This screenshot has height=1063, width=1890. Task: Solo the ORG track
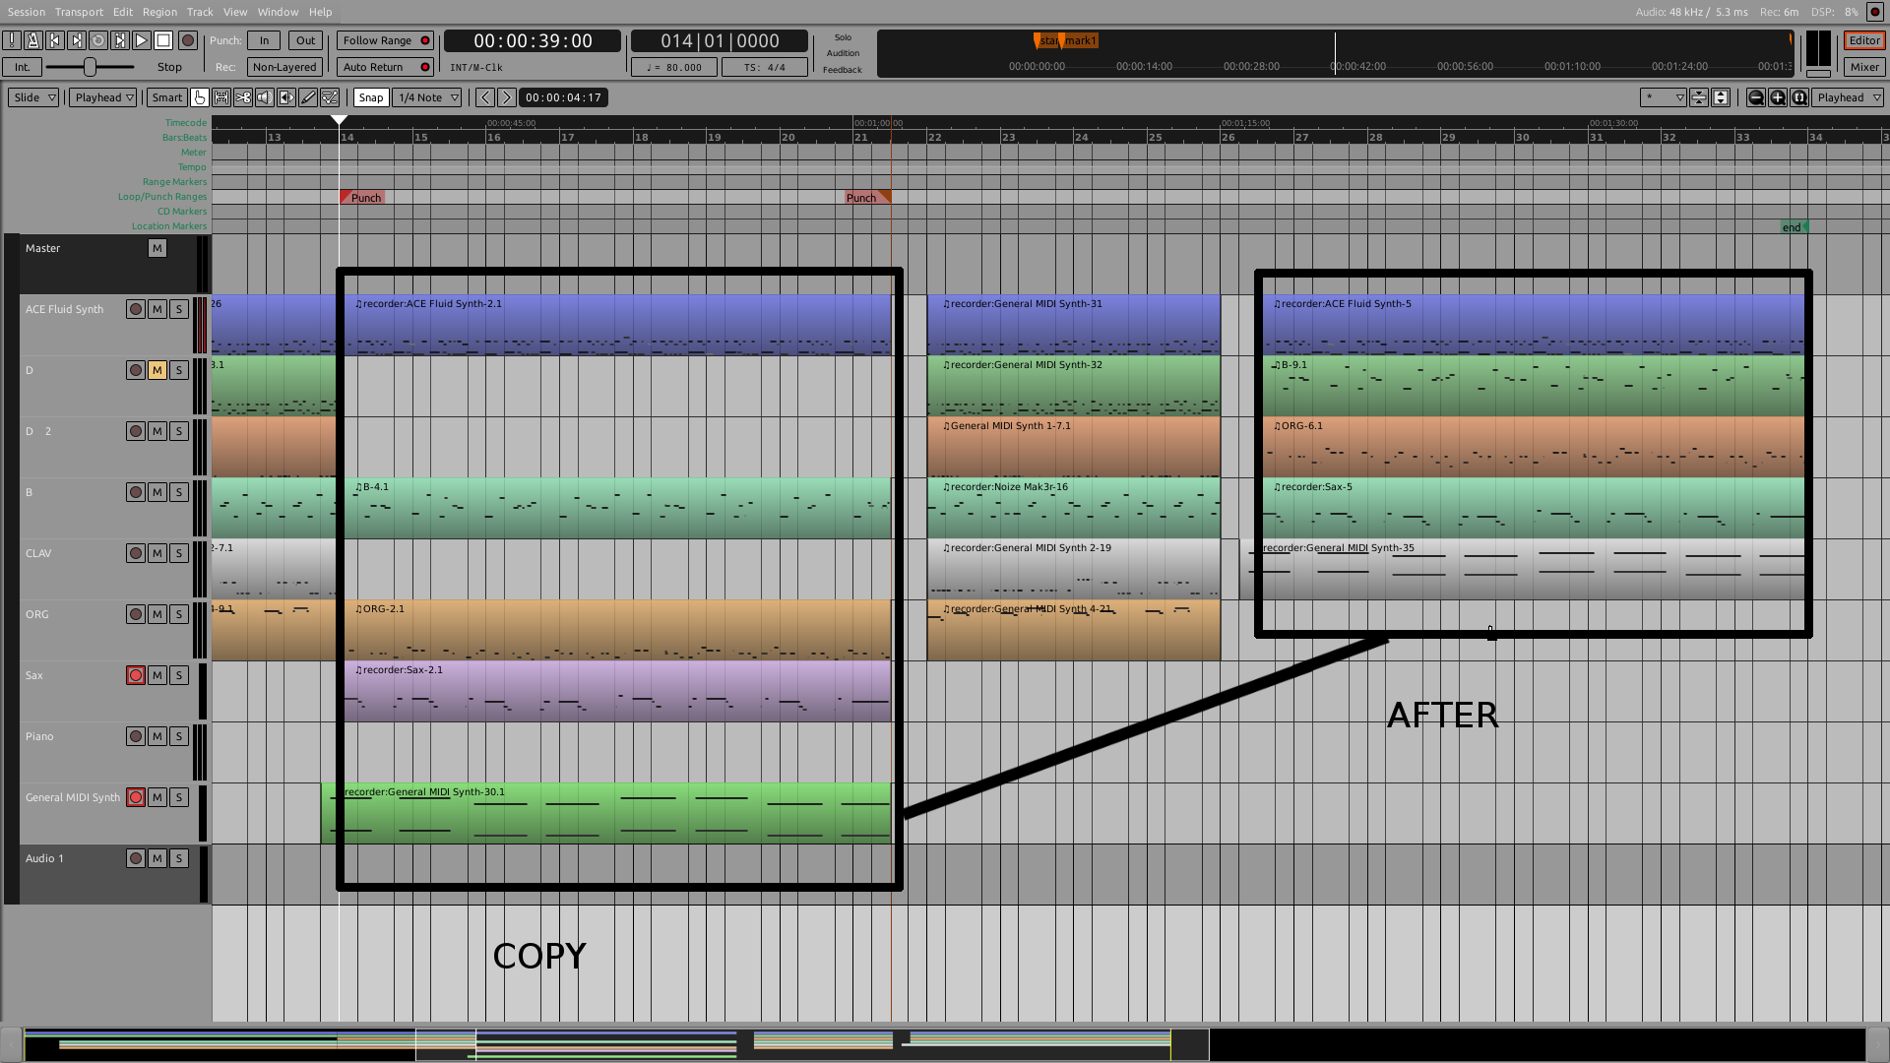click(x=179, y=614)
